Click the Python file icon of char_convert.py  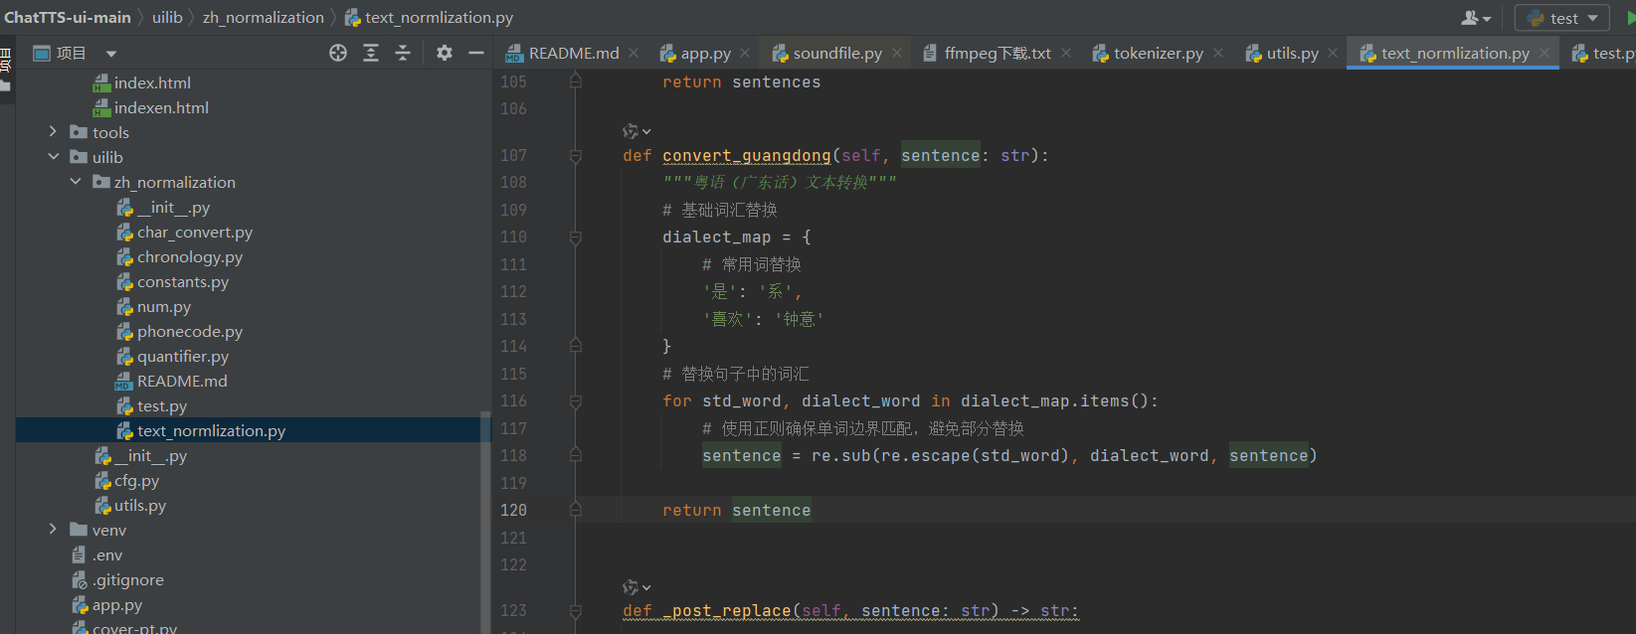124,233
